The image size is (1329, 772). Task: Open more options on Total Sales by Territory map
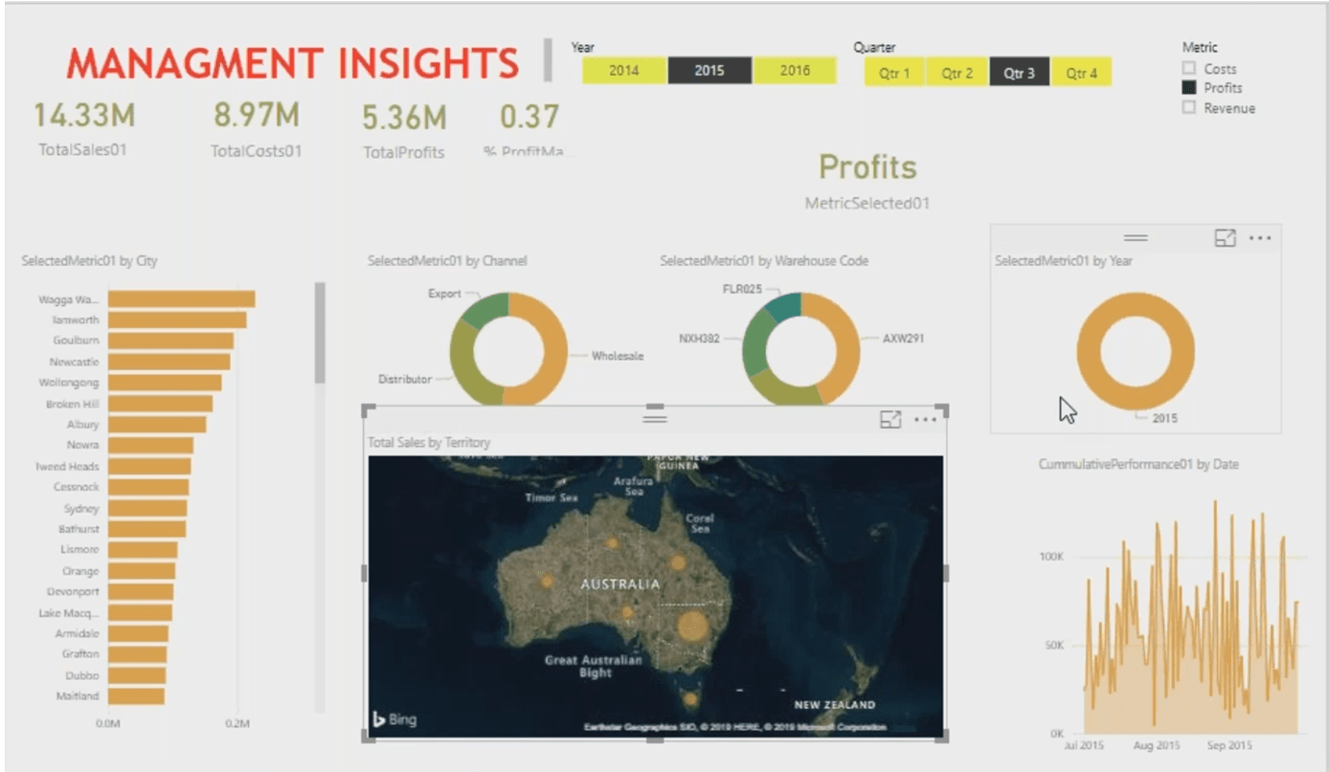click(925, 419)
